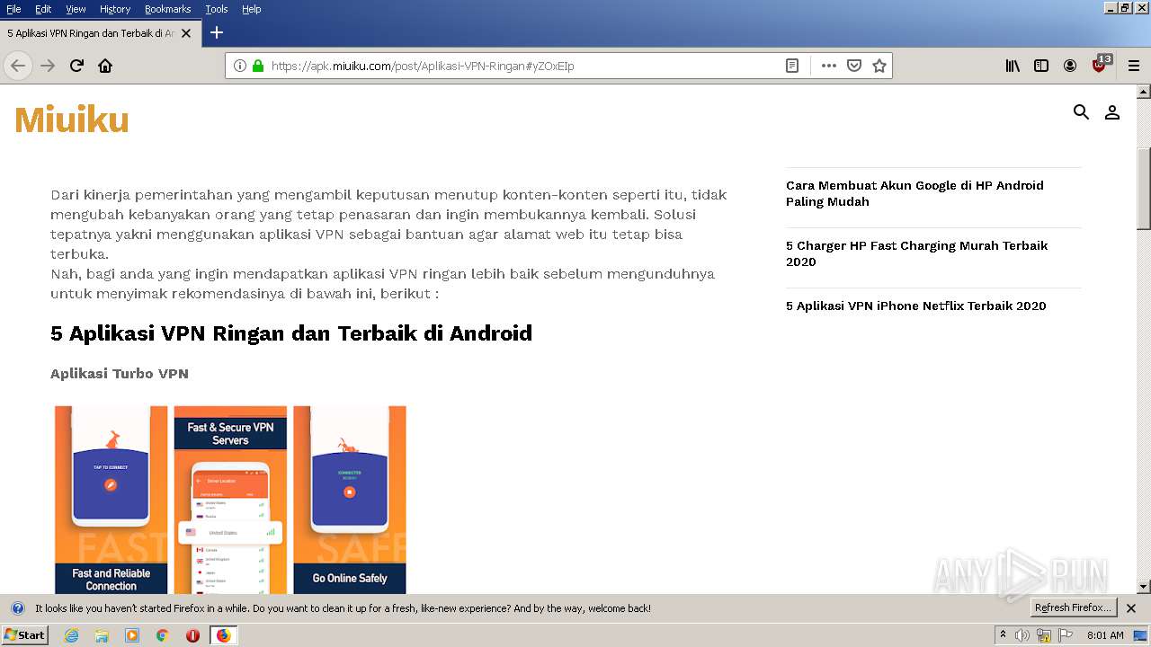Open the network icon in system tray
Image resolution: width=1151 pixels, height=647 pixels.
pos(1044,635)
